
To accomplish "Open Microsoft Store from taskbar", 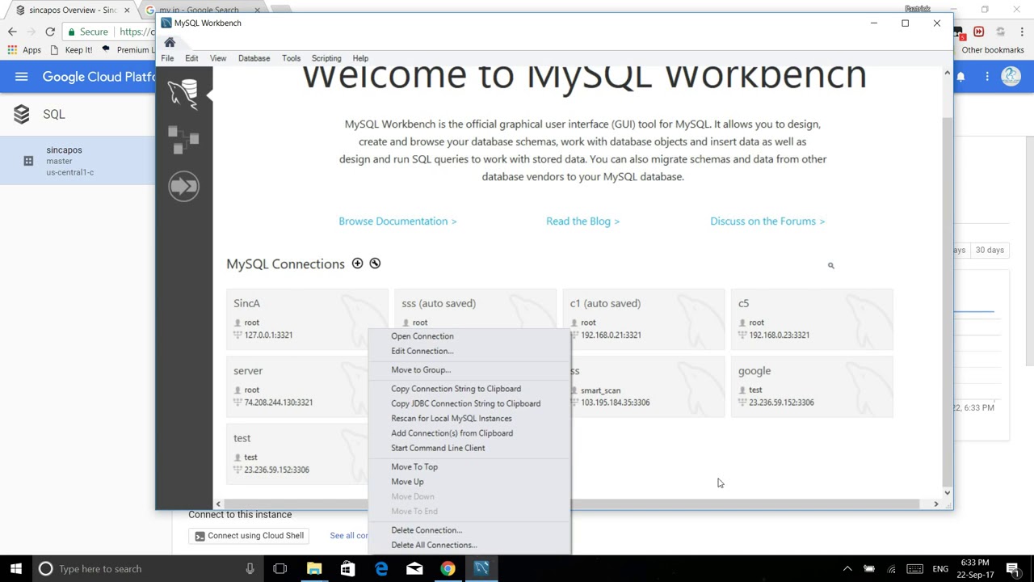I will [x=347, y=569].
